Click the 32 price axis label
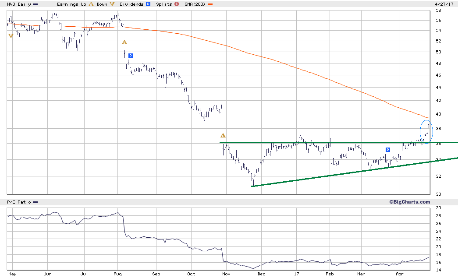 (438, 176)
